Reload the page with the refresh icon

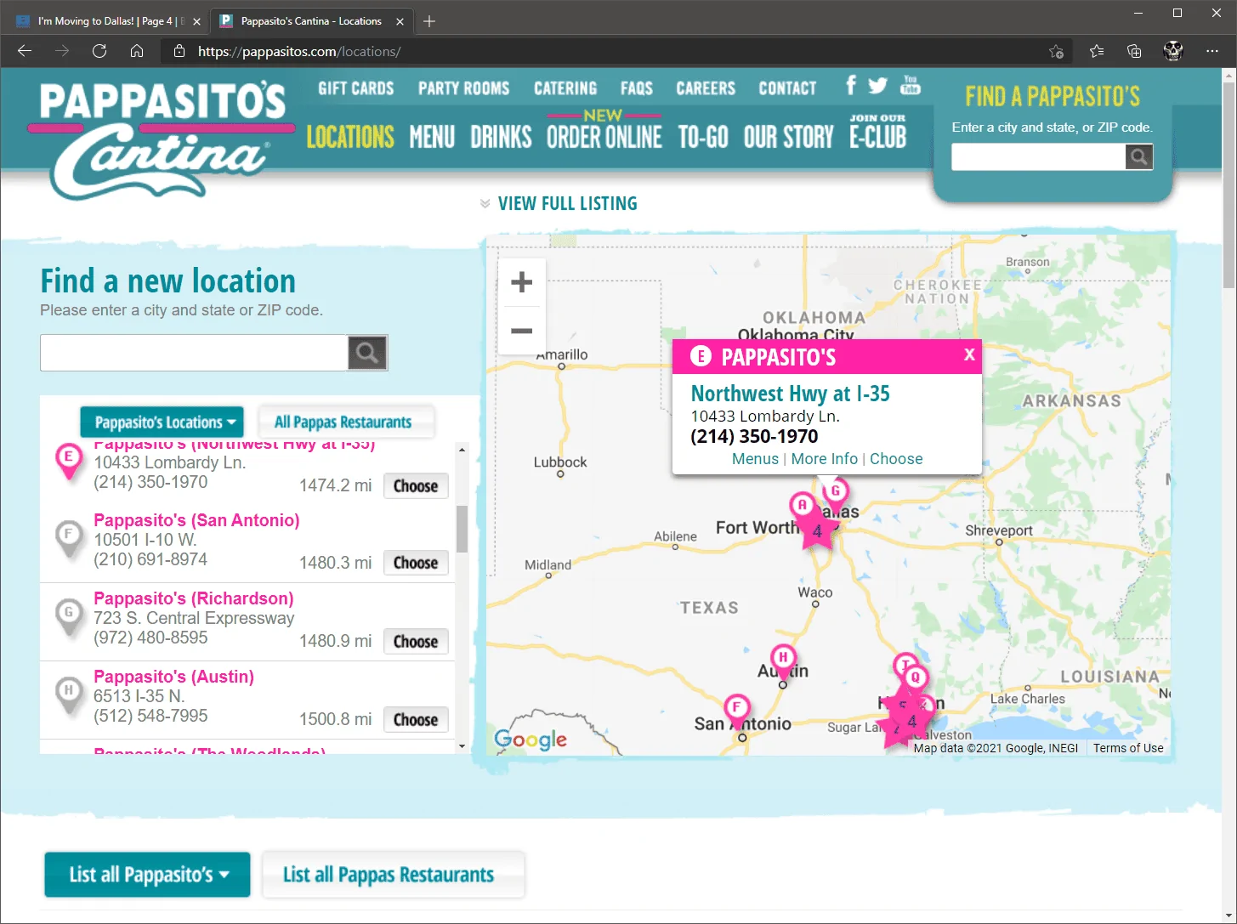click(99, 51)
